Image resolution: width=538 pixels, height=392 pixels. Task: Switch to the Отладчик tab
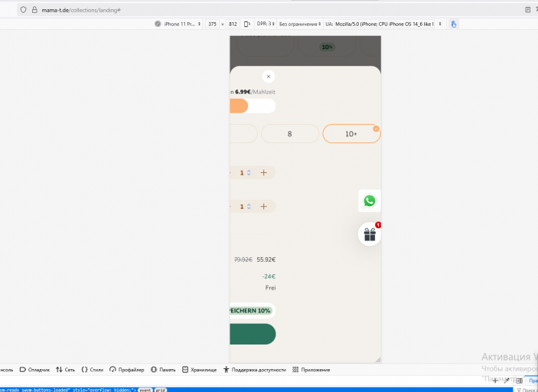pos(34,370)
